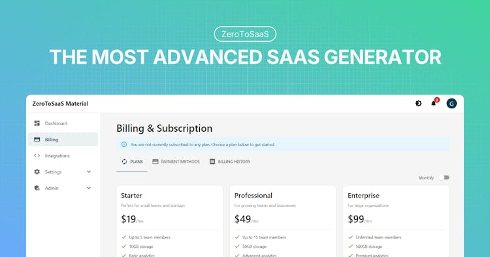The image size is (490, 257).
Task: Click the ZeroToSaaS Material title
Action: tap(60, 104)
